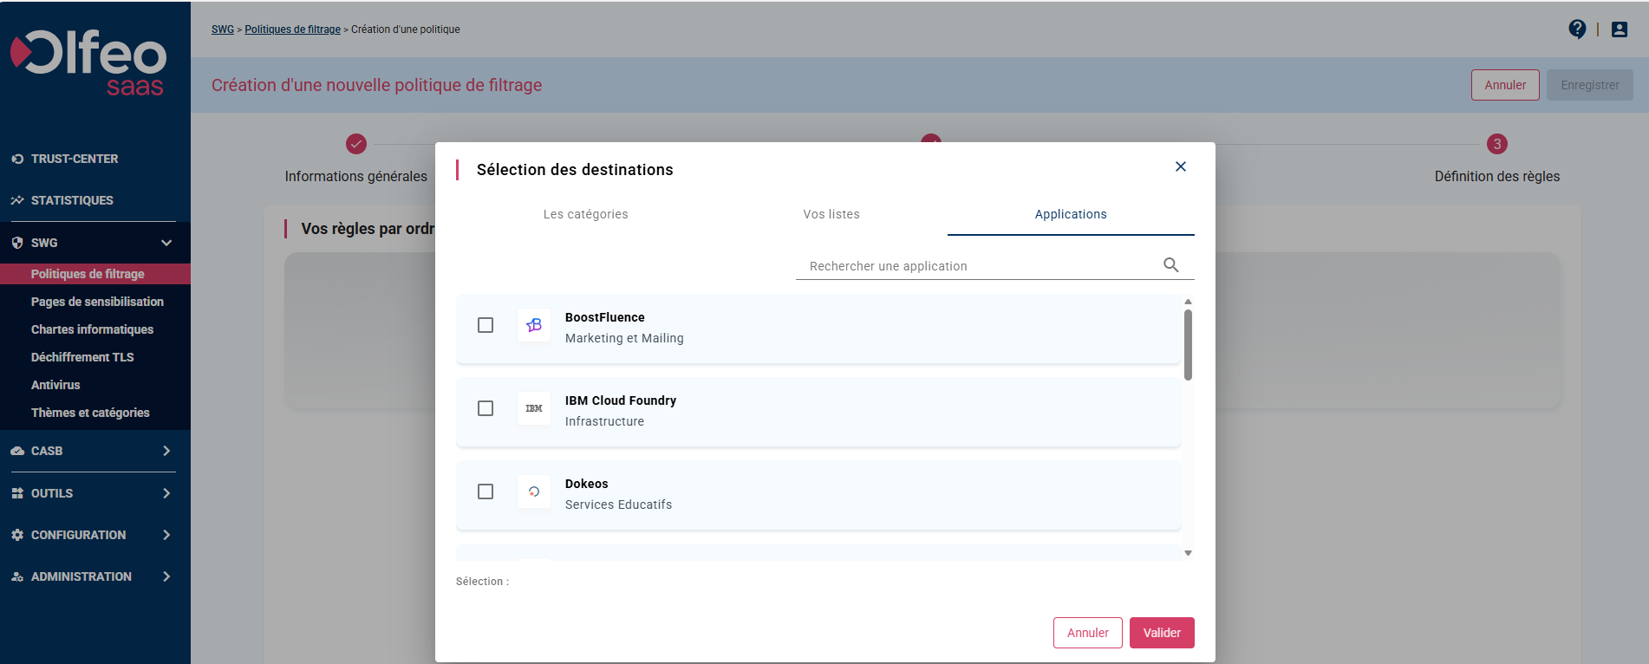Click Annuler in the dialog footer
The image size is (1649, 664).
click(x=1087, y=633)
